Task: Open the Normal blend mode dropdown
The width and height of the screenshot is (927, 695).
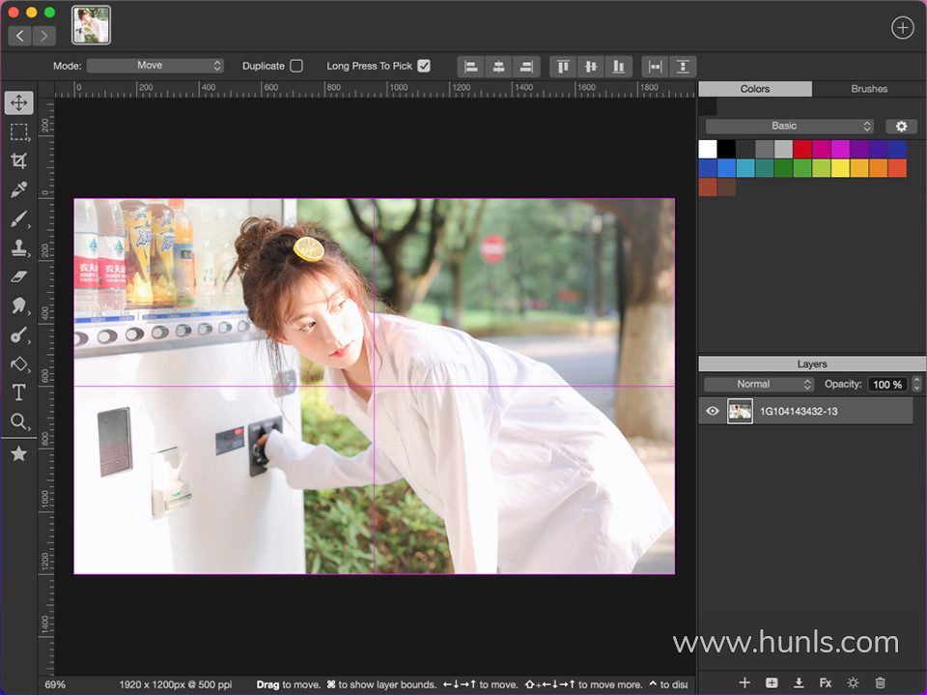Action: click(x=759, y=384)
